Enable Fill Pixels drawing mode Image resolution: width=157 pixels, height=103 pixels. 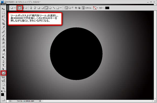pos(26,8)
